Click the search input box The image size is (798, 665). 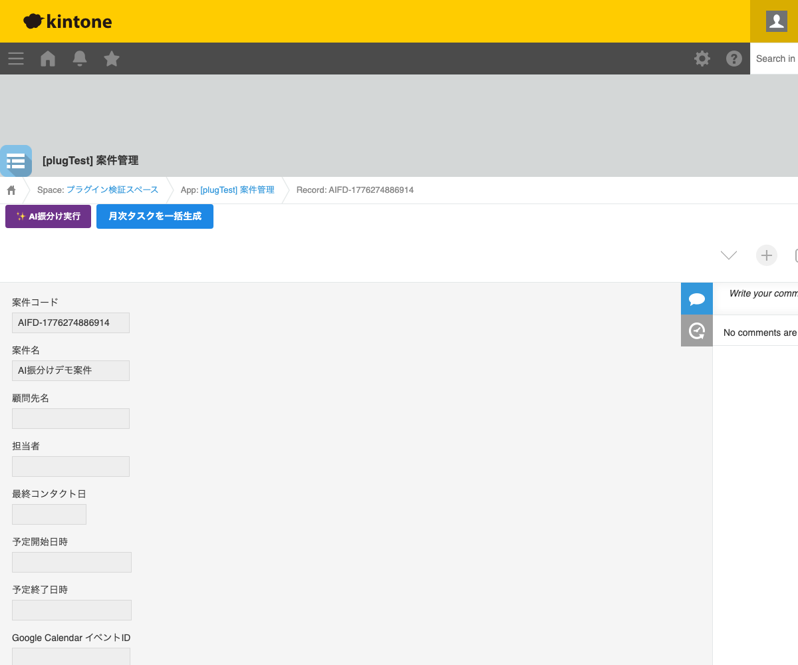[775, 59]
